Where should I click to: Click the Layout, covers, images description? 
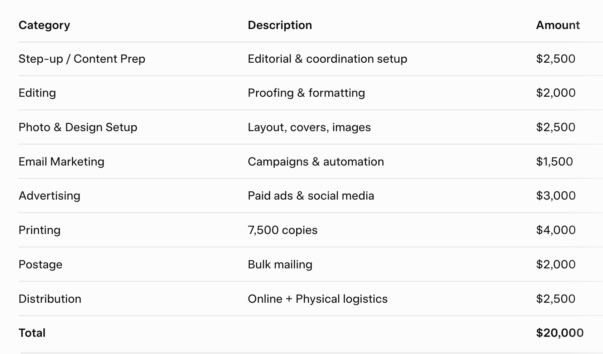coord(309,127)
